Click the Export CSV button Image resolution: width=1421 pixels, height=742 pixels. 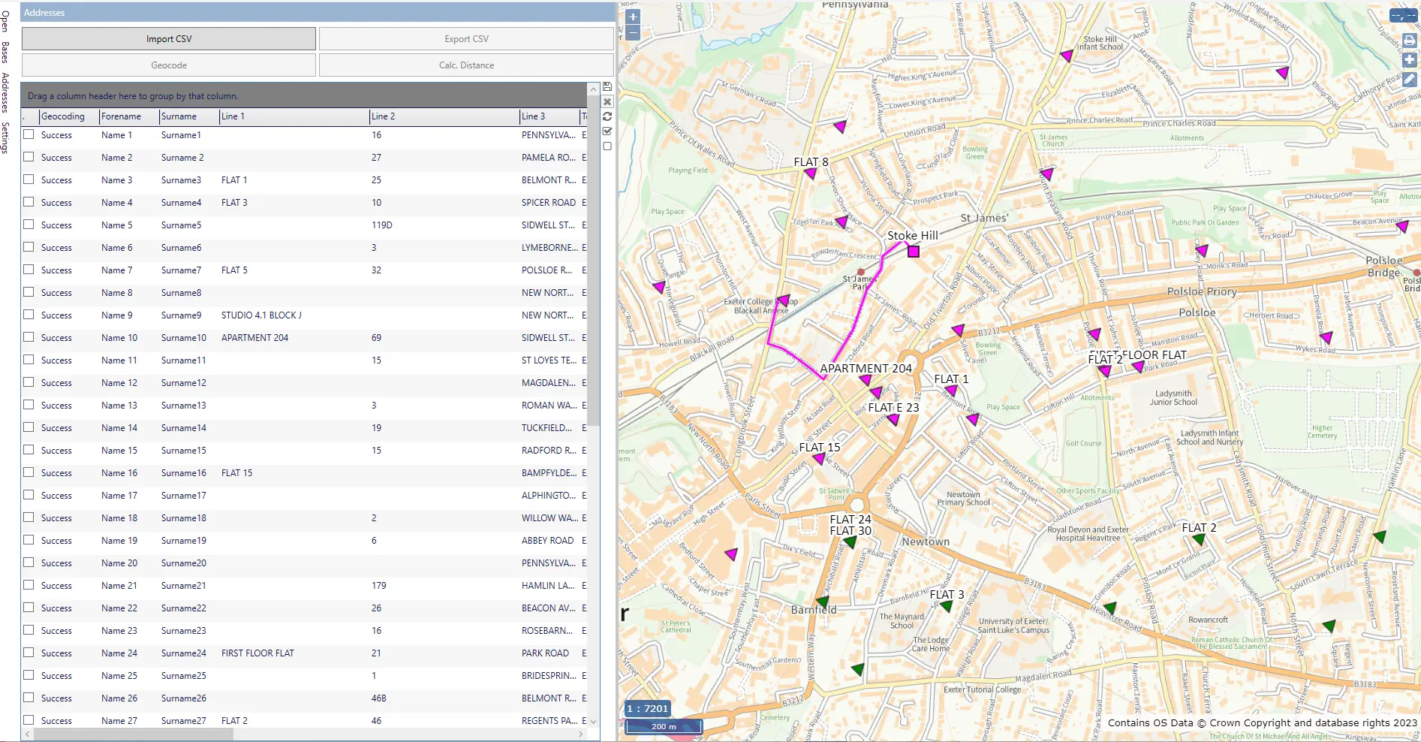(x=466, y=39)
